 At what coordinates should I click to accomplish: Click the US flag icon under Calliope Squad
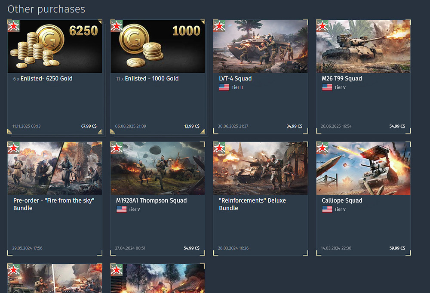[327, 210]
